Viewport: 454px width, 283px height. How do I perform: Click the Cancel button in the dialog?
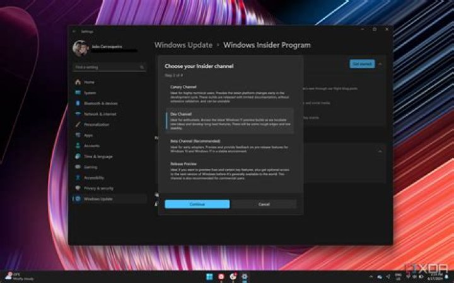click(264, 204)
